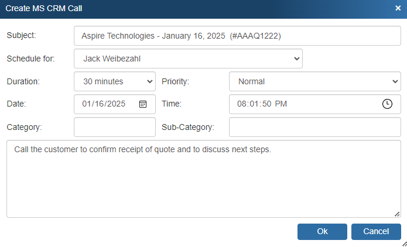Click the dialog's bottom-right resize grip
Screen dimensions: 407x247
coord(403,243)
